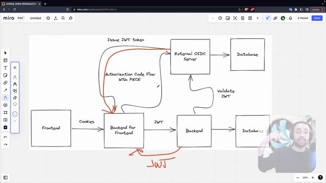Go back in browser
The width and height of the screenshot is (326, 183).
(x=4, y=10)
